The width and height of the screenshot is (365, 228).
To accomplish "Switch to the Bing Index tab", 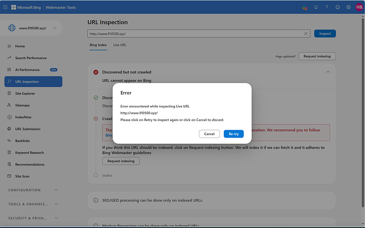I will (98, 45).
